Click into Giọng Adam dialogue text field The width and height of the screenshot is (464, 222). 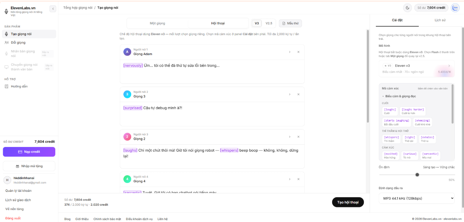212,72
